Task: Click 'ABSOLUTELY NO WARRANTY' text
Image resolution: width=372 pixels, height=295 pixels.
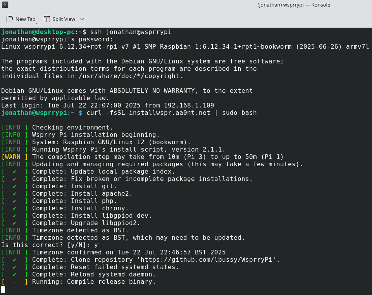Action: [152, 91]
